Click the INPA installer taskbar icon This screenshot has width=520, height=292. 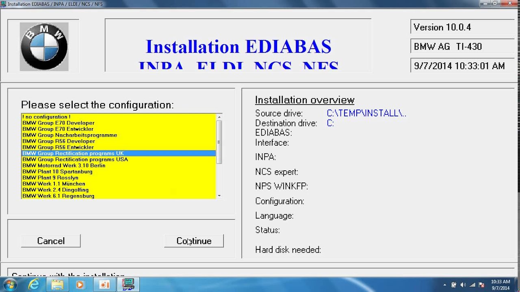pos(128,285)
